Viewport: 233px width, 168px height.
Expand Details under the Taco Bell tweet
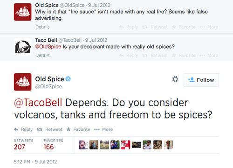point(42,55)
